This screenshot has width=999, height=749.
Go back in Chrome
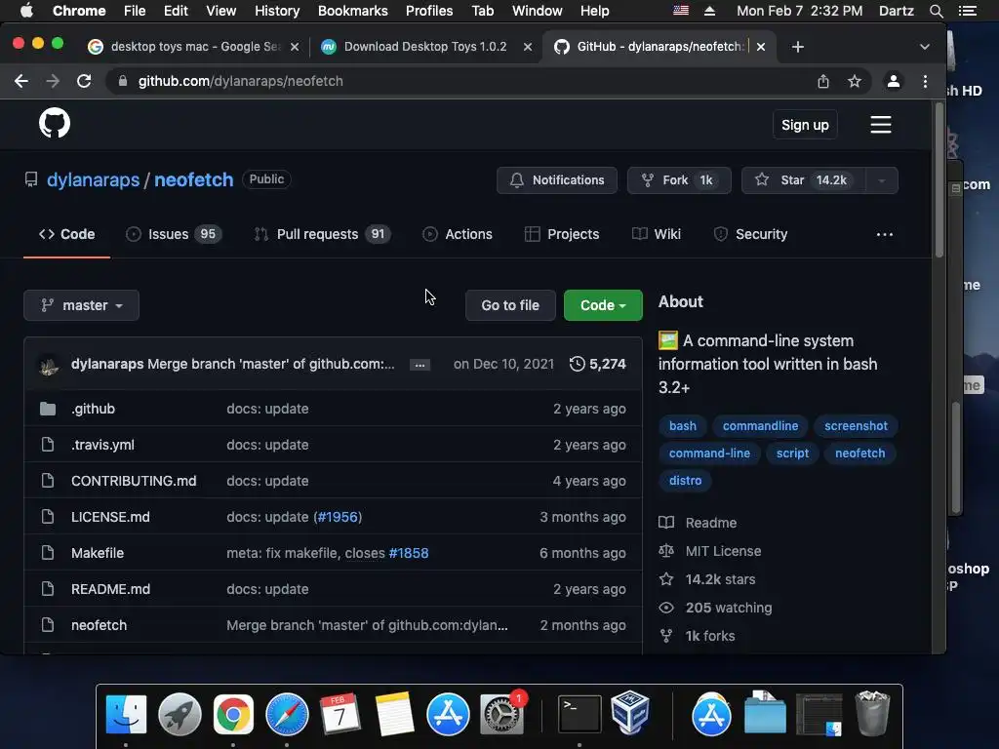pos(21,81)
